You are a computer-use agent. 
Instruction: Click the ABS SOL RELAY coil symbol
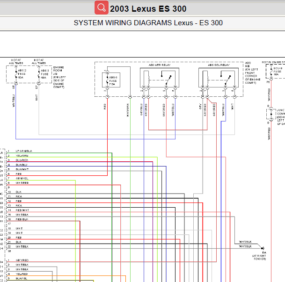pos(207,80)
